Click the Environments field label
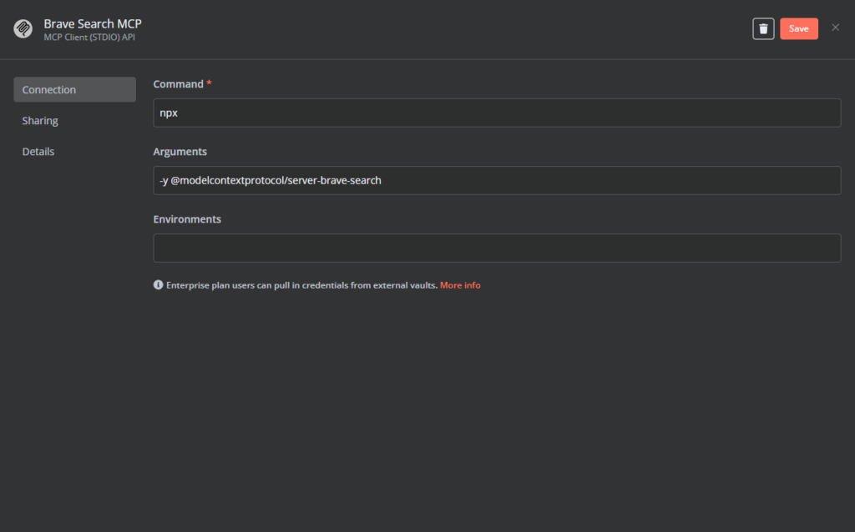Viewport: 855px width, 532px height. tap(187, 219)
